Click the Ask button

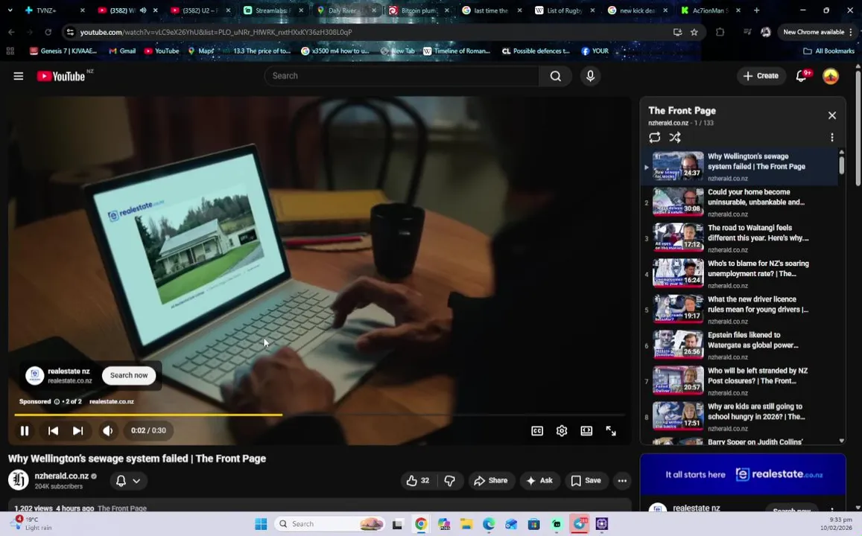click(540, 480)
